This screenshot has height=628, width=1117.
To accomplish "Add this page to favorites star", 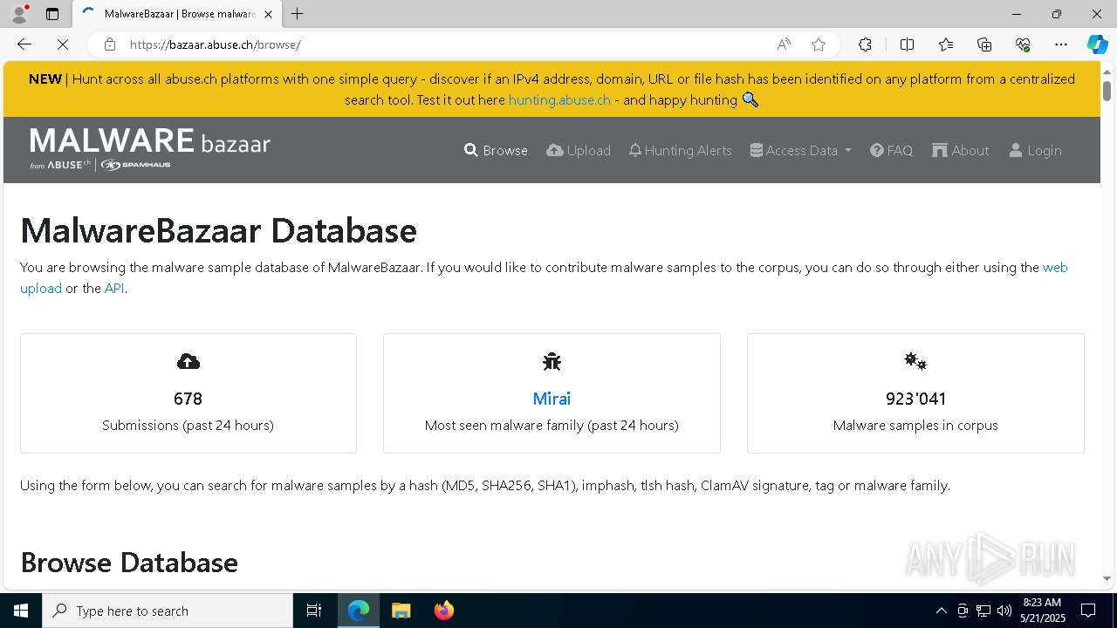I will [818, 44].
